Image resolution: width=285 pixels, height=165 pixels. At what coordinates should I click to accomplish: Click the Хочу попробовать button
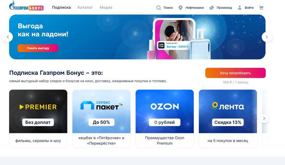[235, 73]
